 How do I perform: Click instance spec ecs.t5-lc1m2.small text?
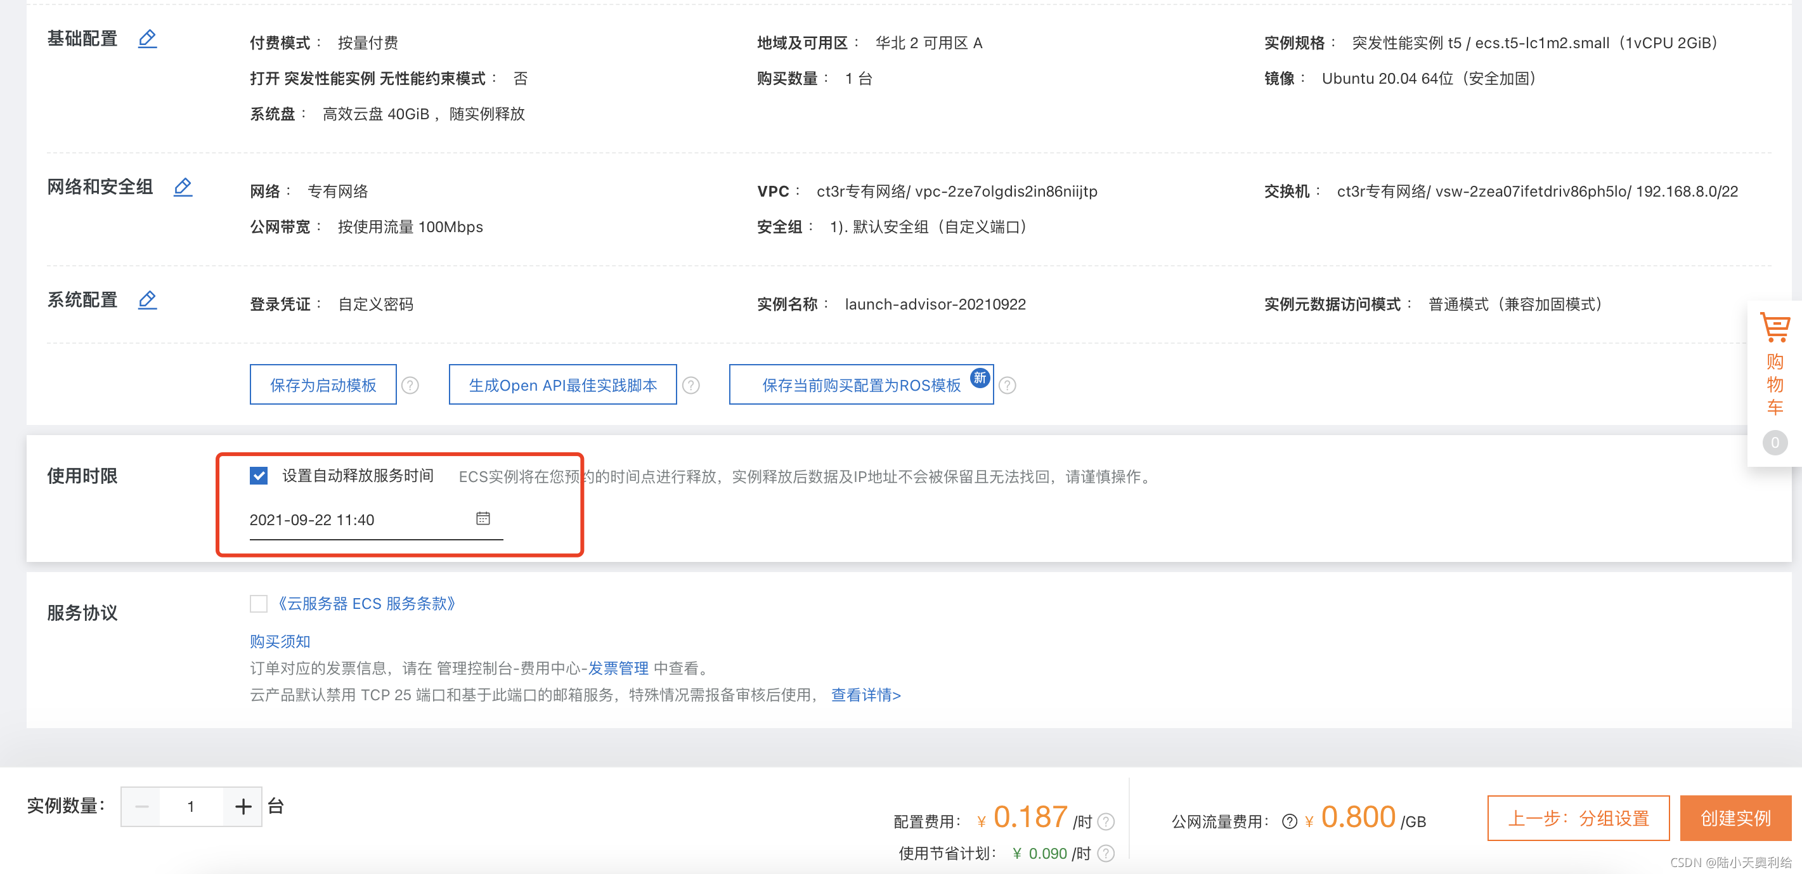point(1543,42)
